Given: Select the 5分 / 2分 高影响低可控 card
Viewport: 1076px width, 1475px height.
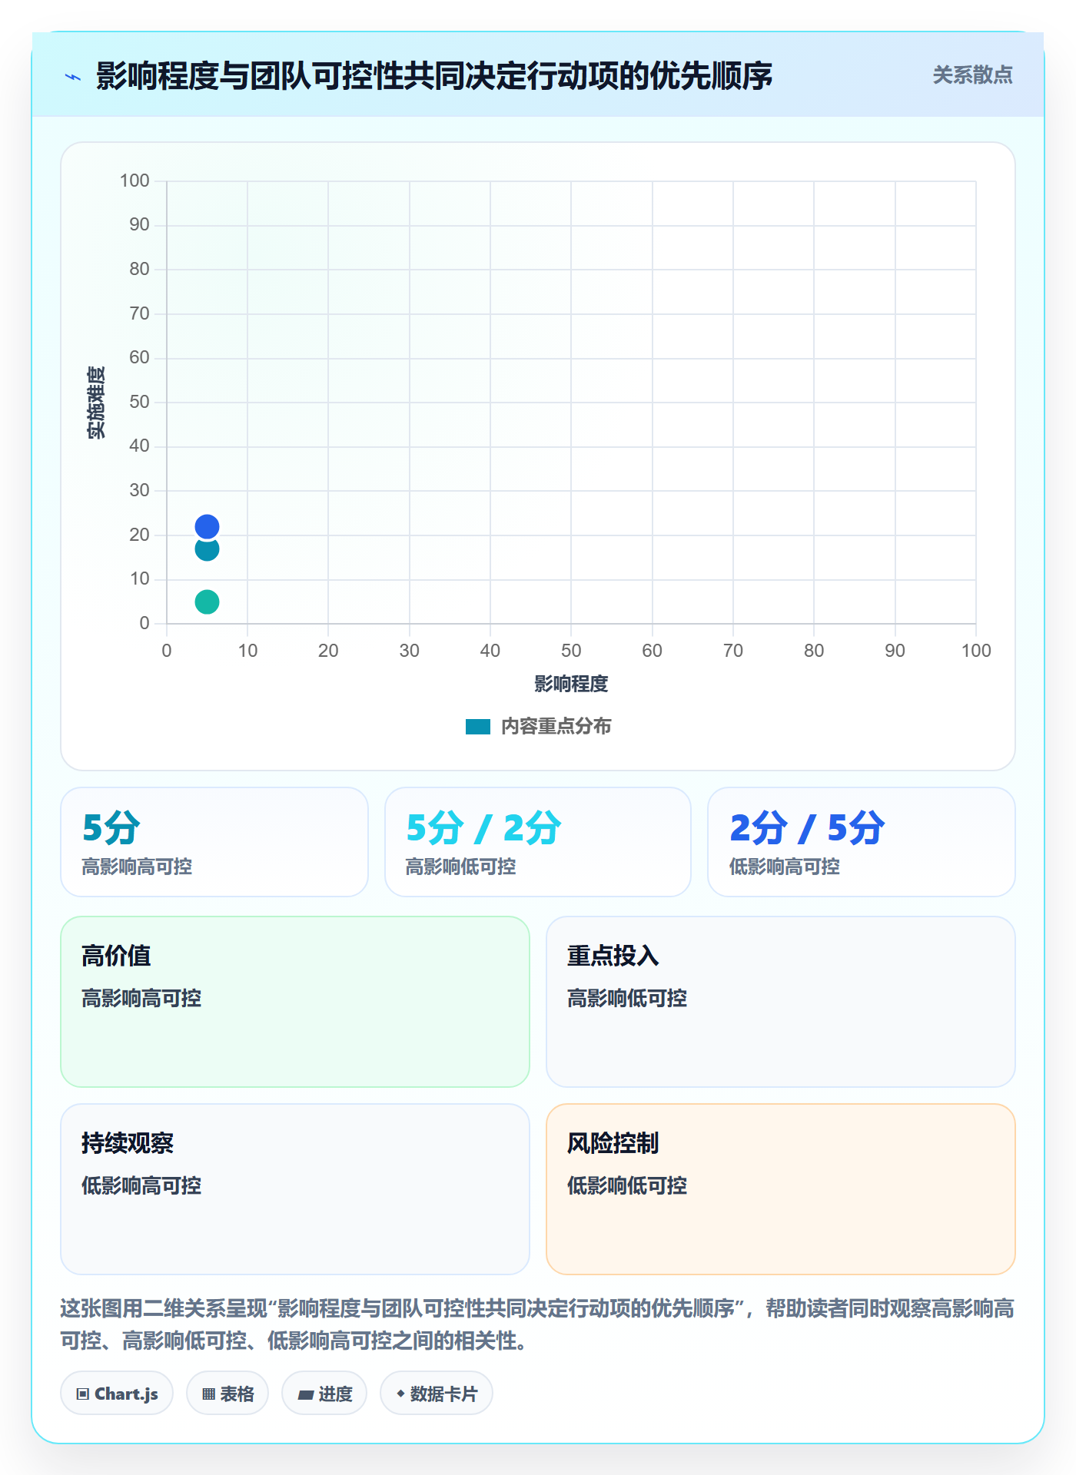Looking at the screenshot, I should [538, 842].
